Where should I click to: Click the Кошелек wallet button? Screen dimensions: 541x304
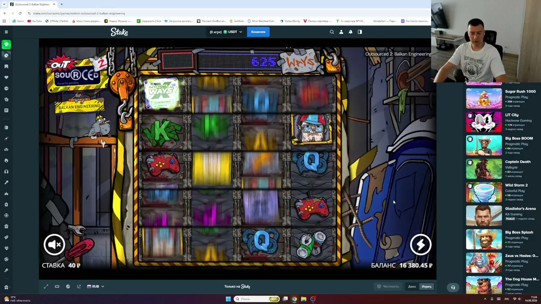(258, 32)
